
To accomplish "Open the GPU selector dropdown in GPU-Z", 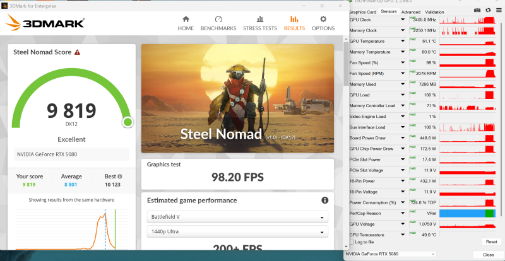I will (x=391, y=254).
